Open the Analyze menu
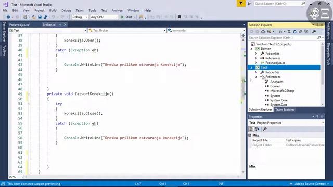The image size is (333, 187). (x=117, y=10)
